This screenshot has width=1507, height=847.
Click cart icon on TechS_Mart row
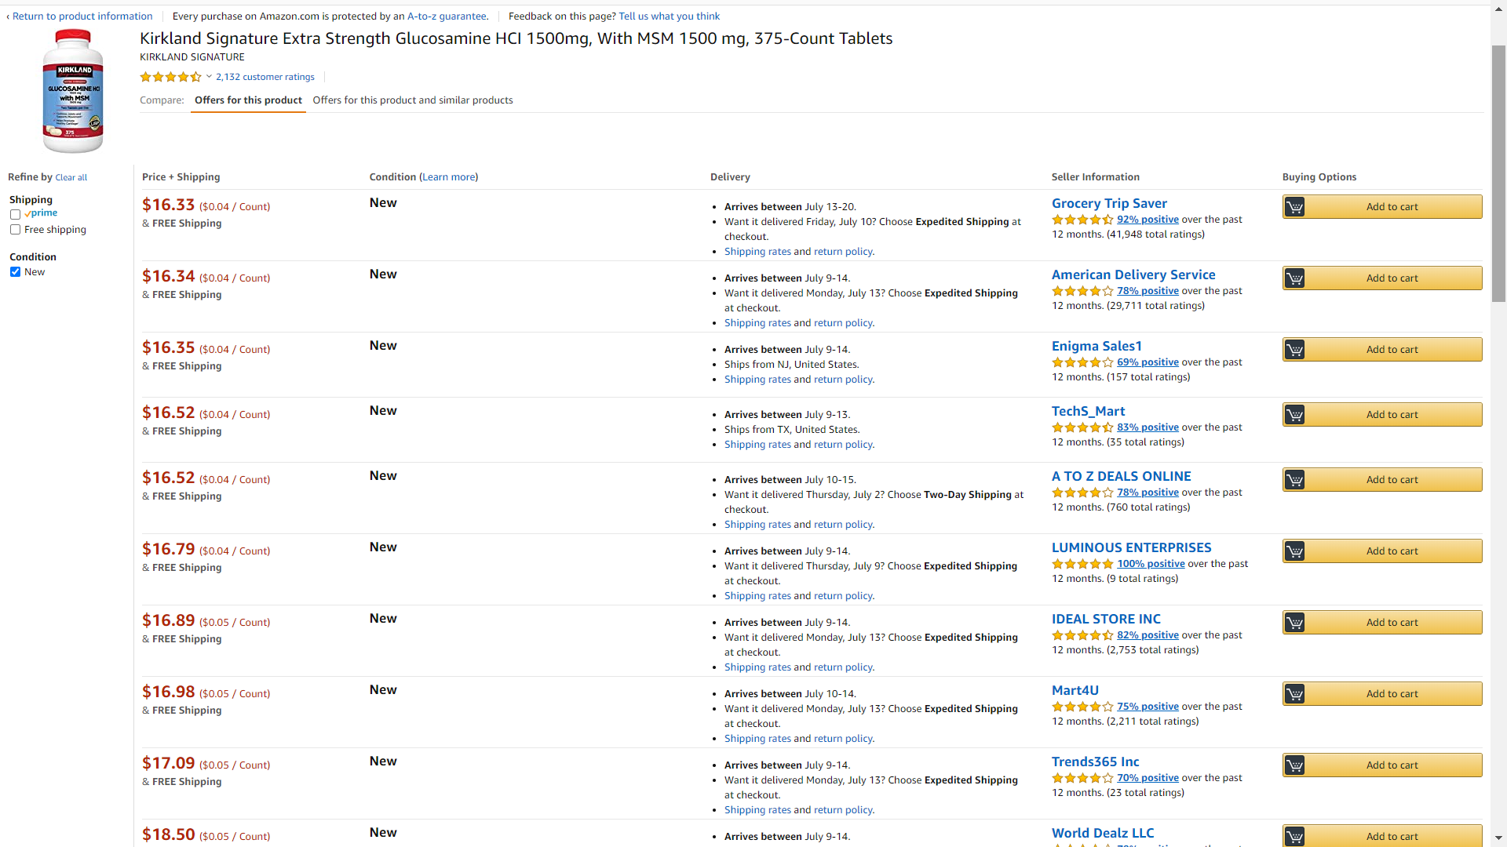click(x=1295, y=415)
